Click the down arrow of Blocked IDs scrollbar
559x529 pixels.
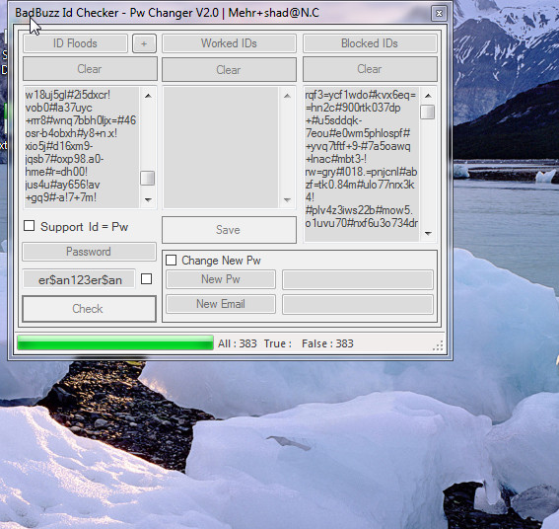click(428, 234)
